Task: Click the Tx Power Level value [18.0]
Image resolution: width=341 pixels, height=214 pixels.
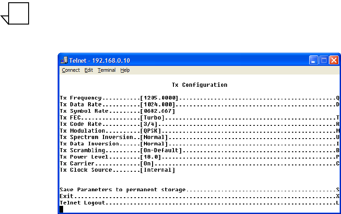Action: click(x=150, y=157)
